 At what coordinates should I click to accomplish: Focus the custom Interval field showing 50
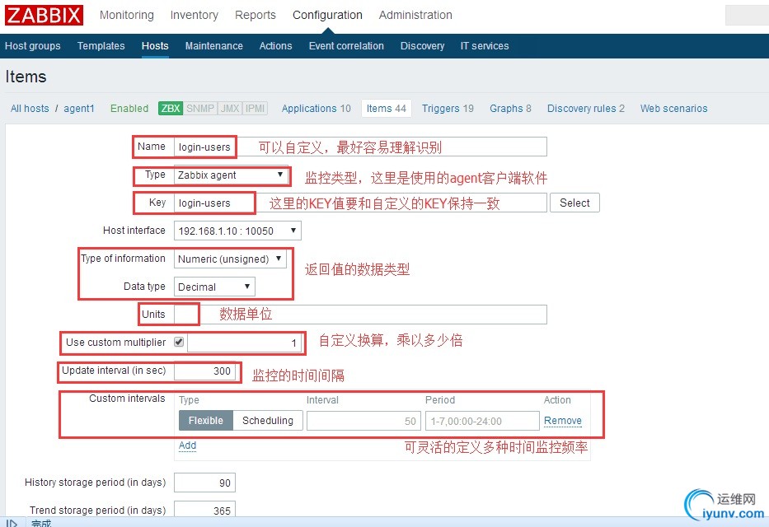(x=363, y=421)
